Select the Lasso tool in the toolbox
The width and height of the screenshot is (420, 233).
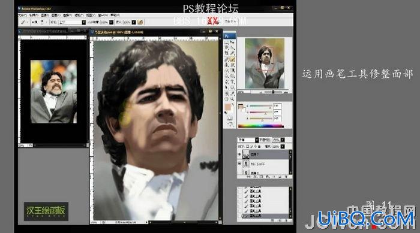click(227, 47)
